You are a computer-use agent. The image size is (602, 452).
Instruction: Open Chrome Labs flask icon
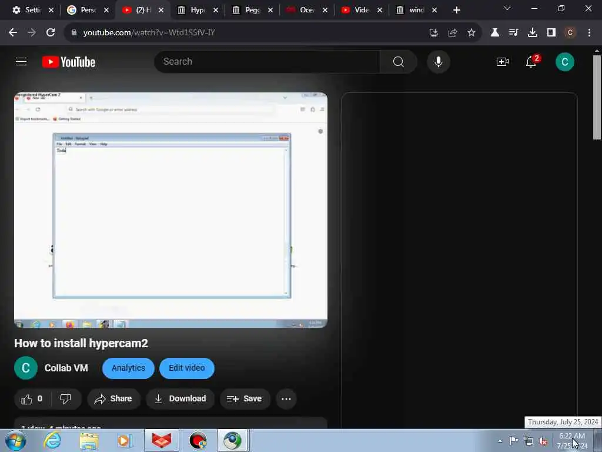(x=495, y=33)
